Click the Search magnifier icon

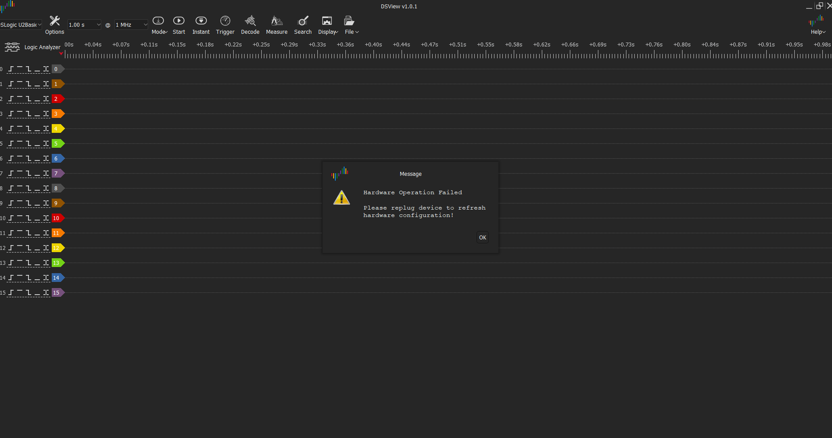click(302, 21)
